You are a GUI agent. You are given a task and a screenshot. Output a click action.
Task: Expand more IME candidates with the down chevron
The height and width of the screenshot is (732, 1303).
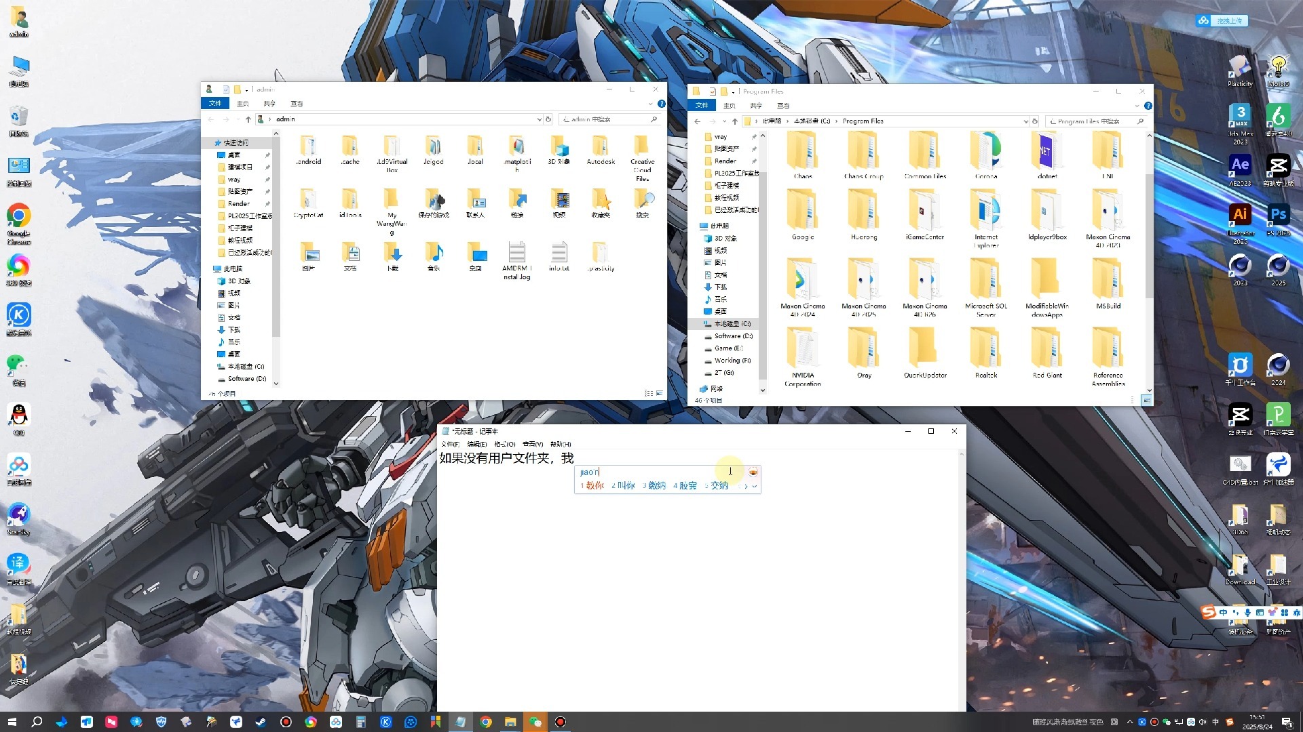[x=755, y=486]
